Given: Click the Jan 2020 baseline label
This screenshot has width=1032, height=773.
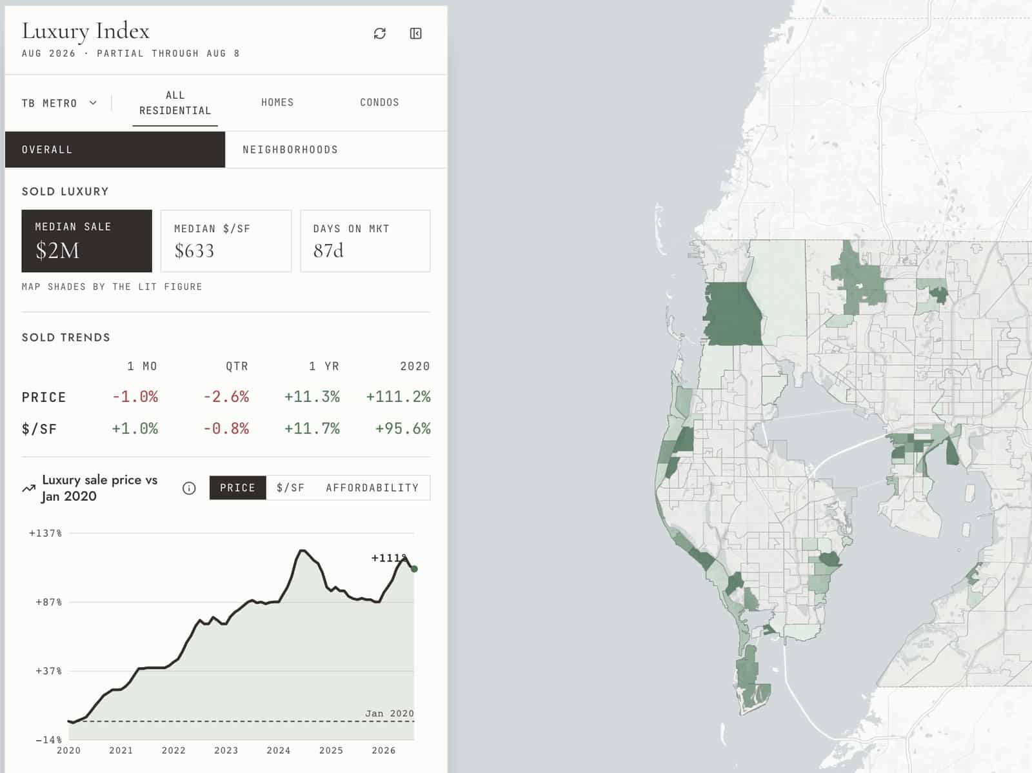Looking at the screenshot, I should (390, 713).
